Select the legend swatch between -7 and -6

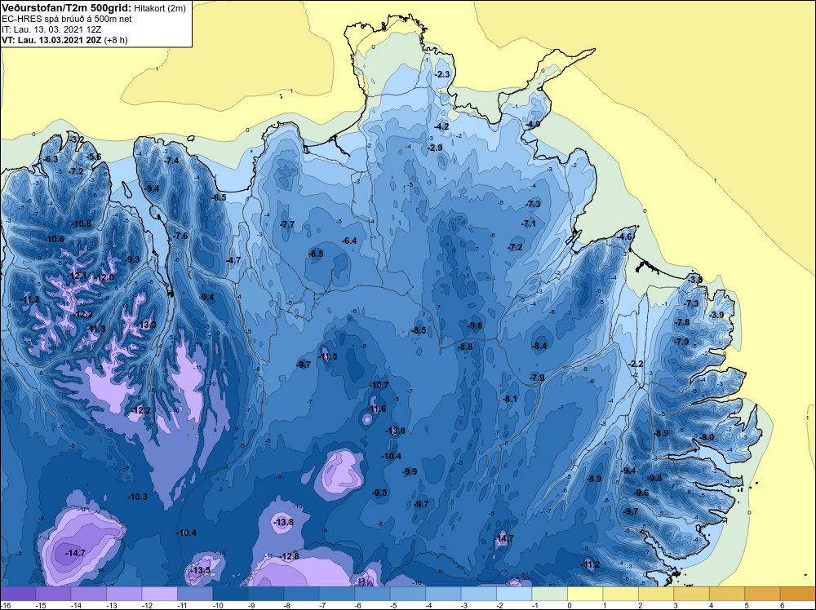tap(337, 594)
